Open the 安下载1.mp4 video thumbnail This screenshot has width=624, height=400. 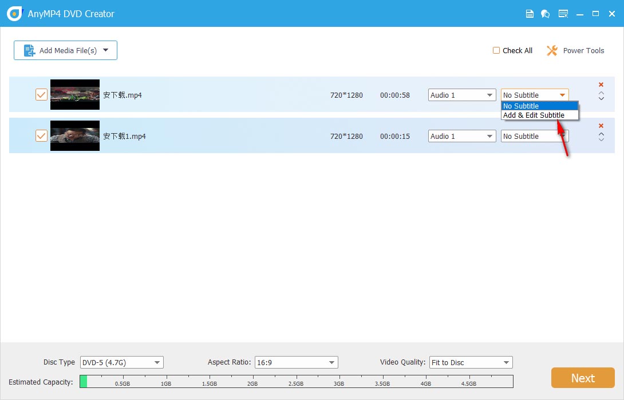pyautogui.click(x=75, y=136)
